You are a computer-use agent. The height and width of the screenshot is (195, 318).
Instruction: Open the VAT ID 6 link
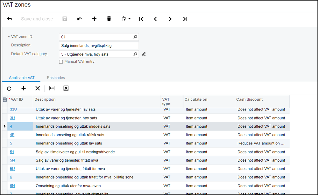click(11, 177)
